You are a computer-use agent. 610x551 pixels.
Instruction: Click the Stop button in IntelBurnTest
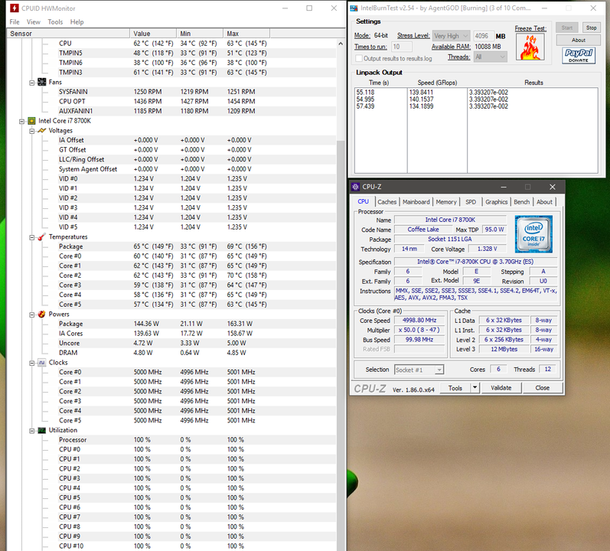coord(592,28)
